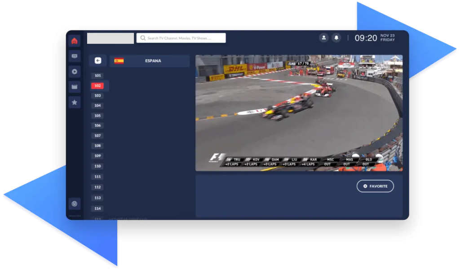Open the Home section in sidebar
Viewport: 460px width, 271px height.
point(75,41)
